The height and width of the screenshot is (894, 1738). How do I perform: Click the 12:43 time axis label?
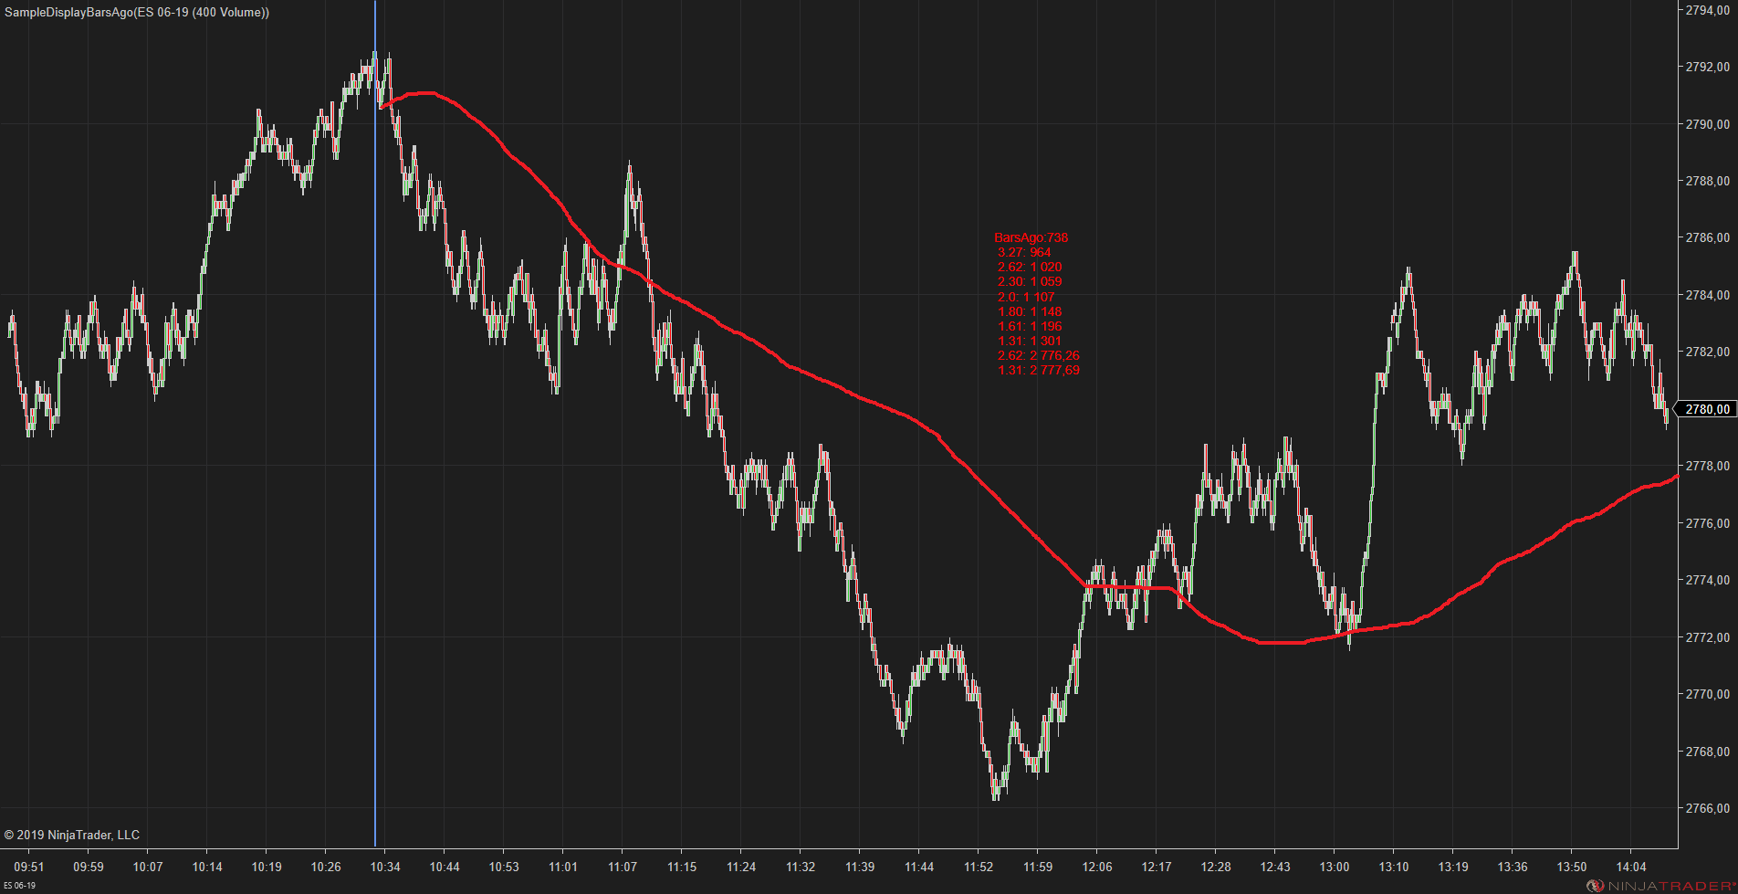1275,867
